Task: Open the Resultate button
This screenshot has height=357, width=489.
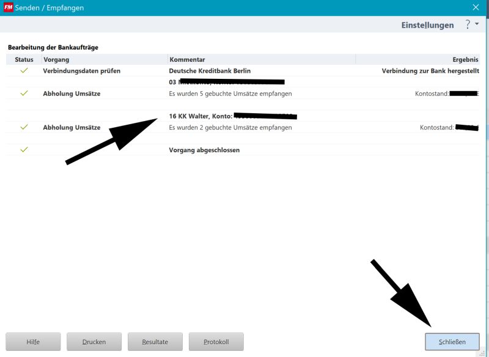Action: coord(155,342)
